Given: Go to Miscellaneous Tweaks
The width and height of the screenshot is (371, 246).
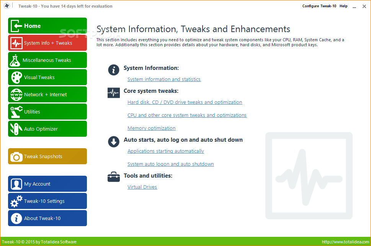Looking at the screenshot, I should (47, 60).
